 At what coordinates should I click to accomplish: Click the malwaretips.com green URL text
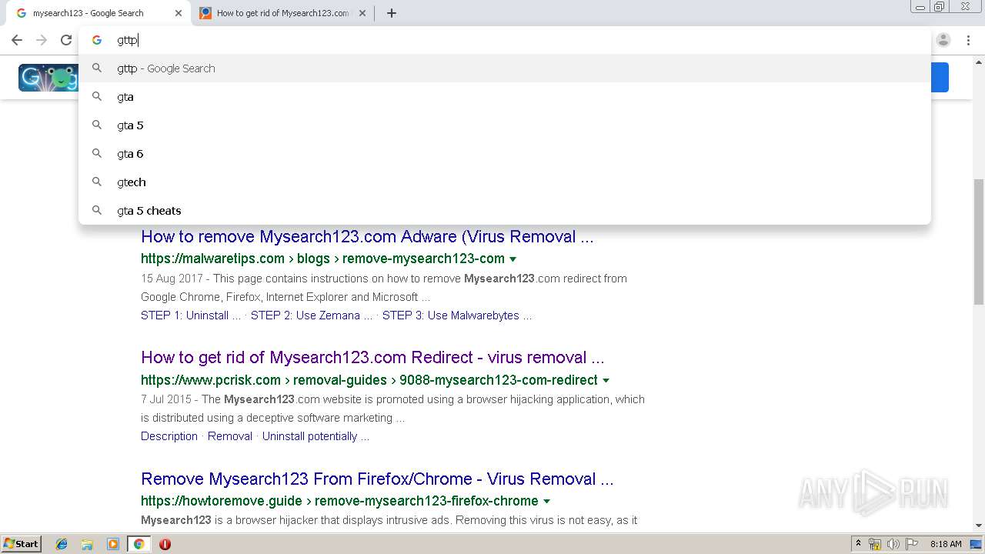pos(322,259)
